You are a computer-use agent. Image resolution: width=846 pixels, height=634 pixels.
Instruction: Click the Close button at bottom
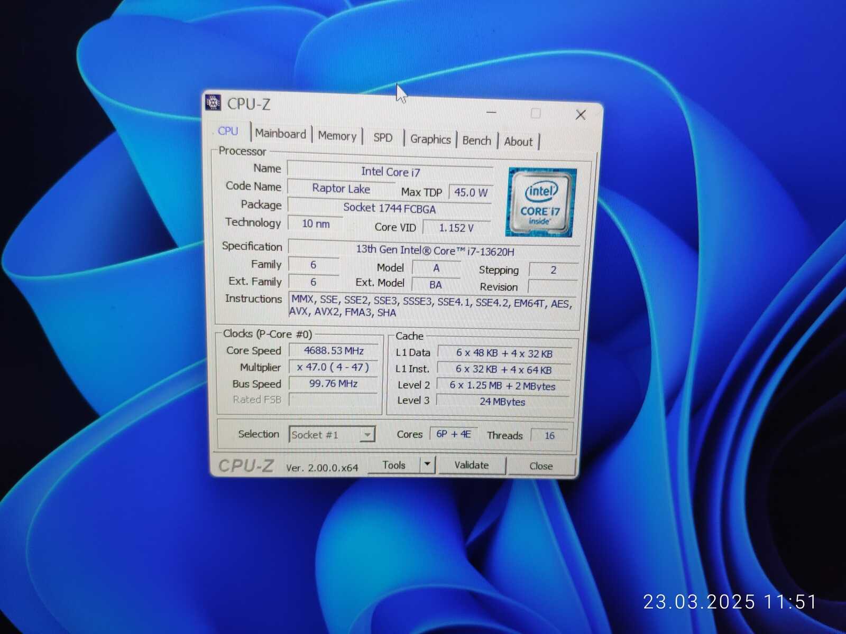pos(541,466)
